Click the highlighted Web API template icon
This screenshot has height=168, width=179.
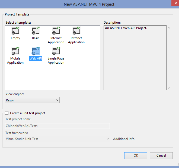click(36, 51)
